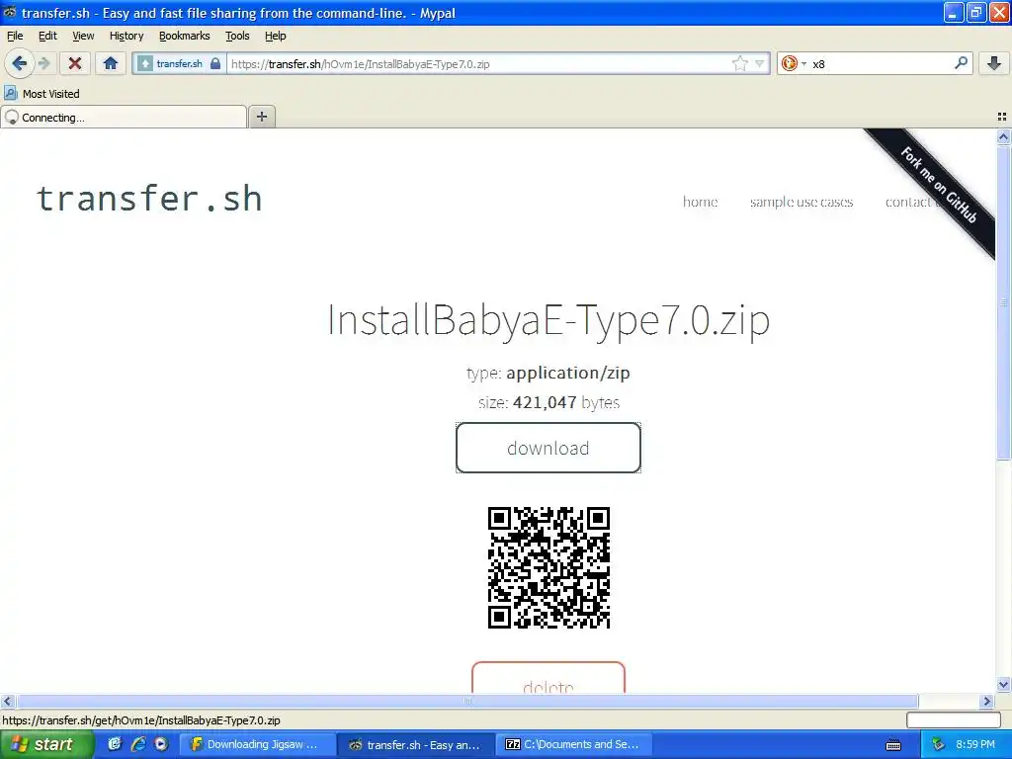Click the padlock security icon in address bar
The image size is (1012, 759).
[x=215, y=64]
